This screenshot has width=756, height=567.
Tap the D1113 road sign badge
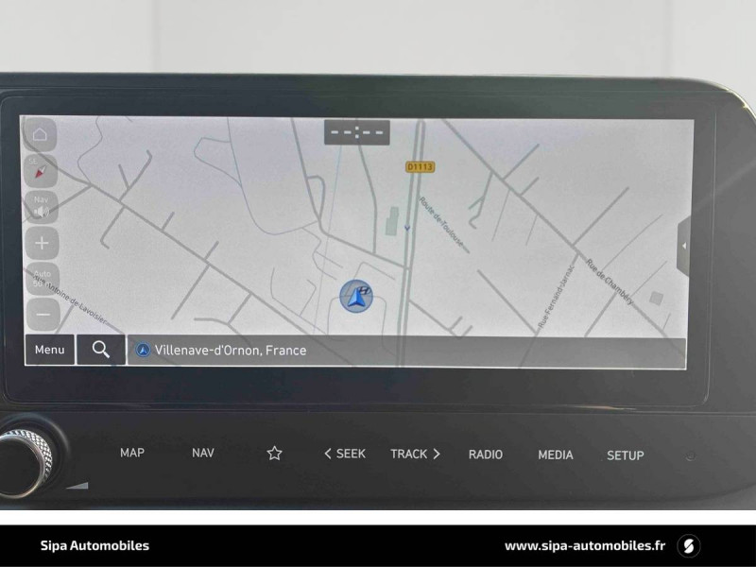tap(420, 167)
